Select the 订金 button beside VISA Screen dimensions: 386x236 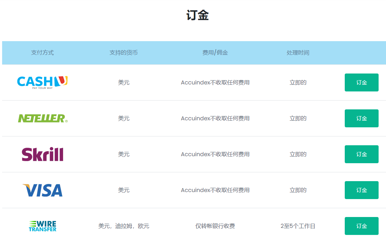pyautogui.click(x=361, y=190)
